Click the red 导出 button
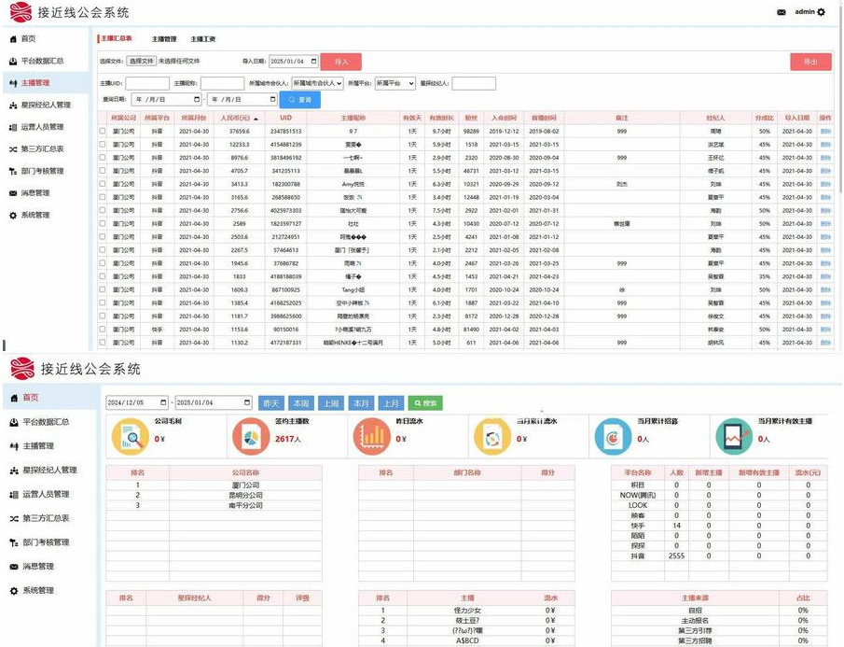844x647 pixels. pyautogui.click(x=810, y=62)
